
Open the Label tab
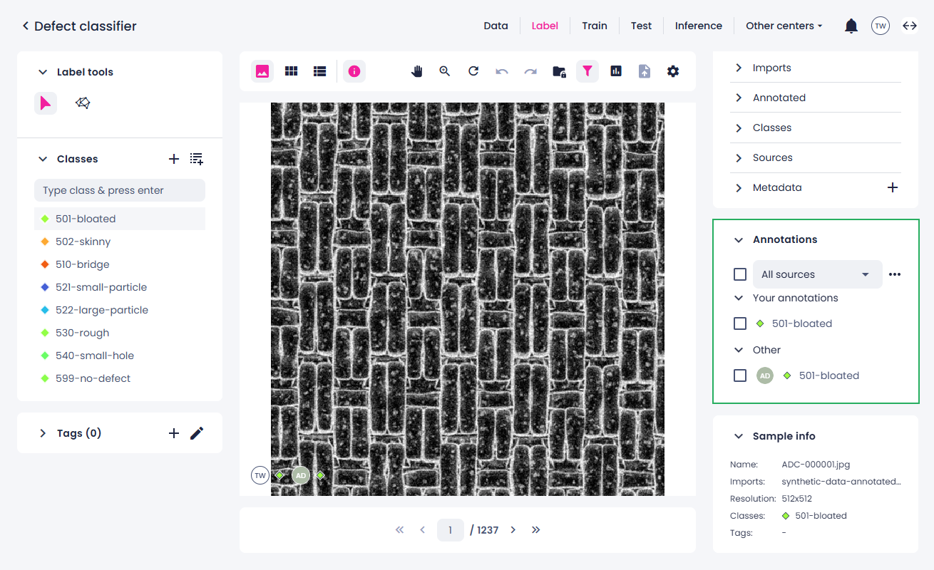tap(545, 26)
